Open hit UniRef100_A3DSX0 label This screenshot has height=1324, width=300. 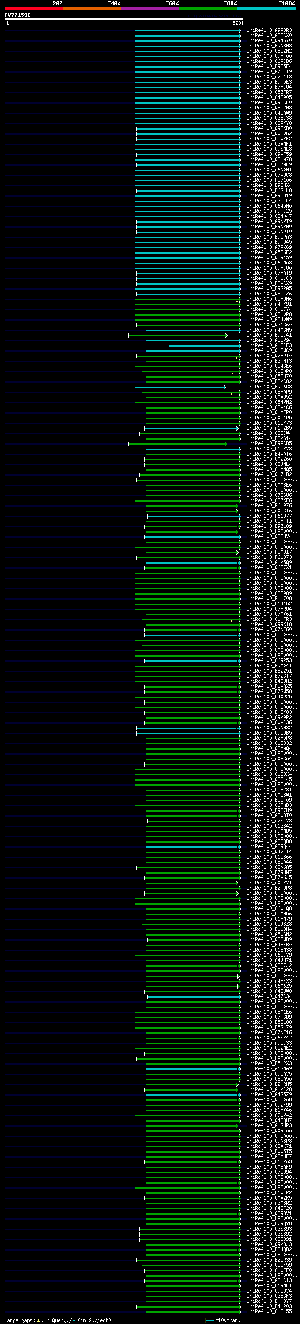(x=269, y=36)
